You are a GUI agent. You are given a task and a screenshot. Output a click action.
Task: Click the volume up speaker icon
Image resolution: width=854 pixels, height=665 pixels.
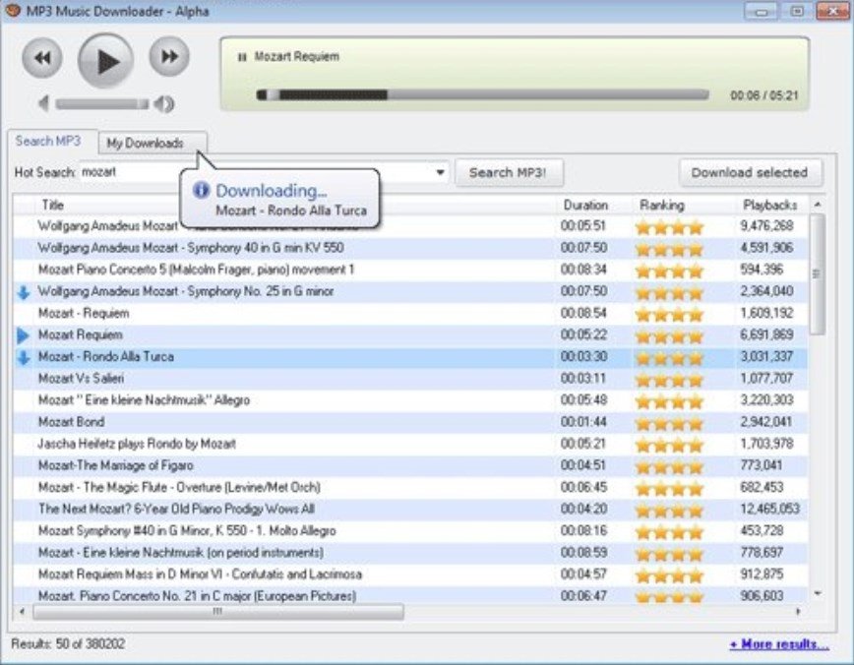point(164,103)
